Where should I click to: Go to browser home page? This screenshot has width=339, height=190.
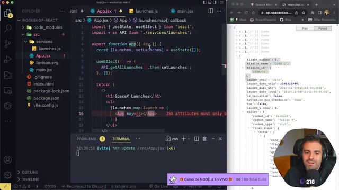[253, 13]
